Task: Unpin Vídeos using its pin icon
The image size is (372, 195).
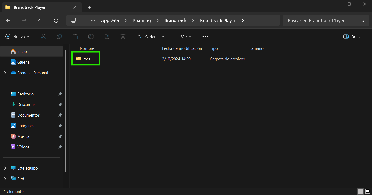Action: [60, 147]
